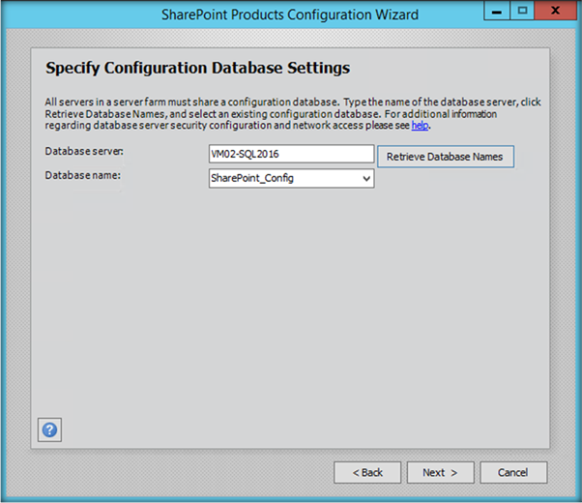Minimize the wizard window
Screen dimensions: 582x503
point(496,12)
